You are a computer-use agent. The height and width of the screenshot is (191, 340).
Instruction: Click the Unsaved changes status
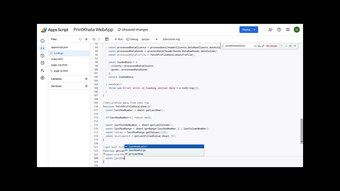(x=133, y=30)
